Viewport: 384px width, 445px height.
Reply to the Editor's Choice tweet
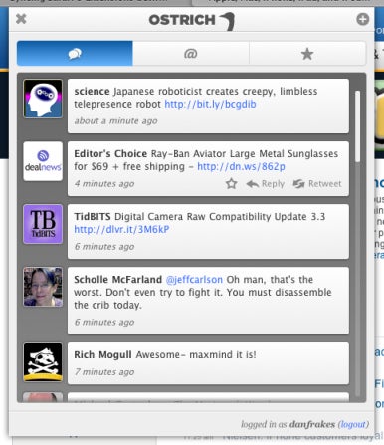[x=266, y=184]
